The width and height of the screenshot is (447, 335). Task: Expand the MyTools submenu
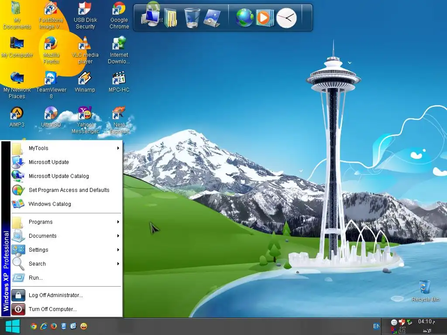point(67,148)
